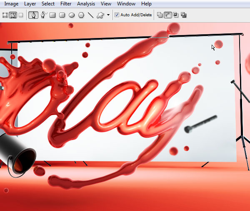Choose the Custom Shape tool
Image resolution: width=250 pixels, height=211 pixels.
100,15
